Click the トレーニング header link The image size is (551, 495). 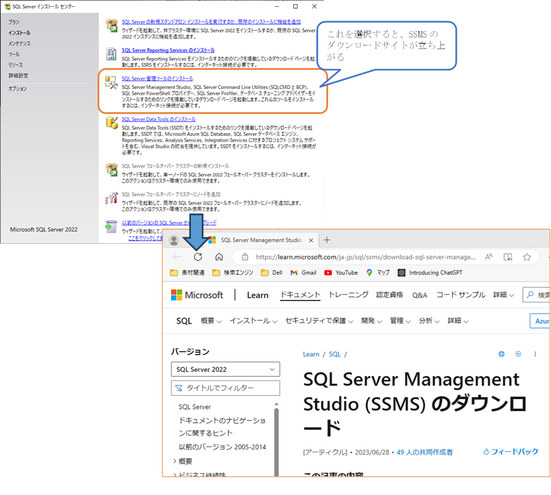[348, 295]
